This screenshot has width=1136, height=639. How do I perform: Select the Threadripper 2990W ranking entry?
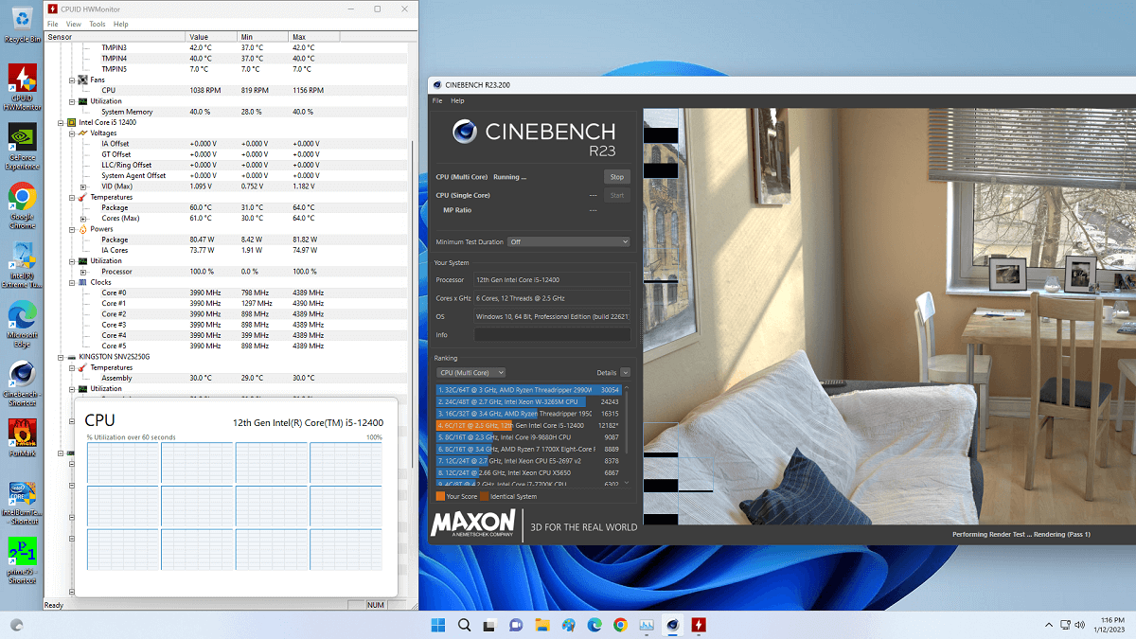(x=527, y=390)
